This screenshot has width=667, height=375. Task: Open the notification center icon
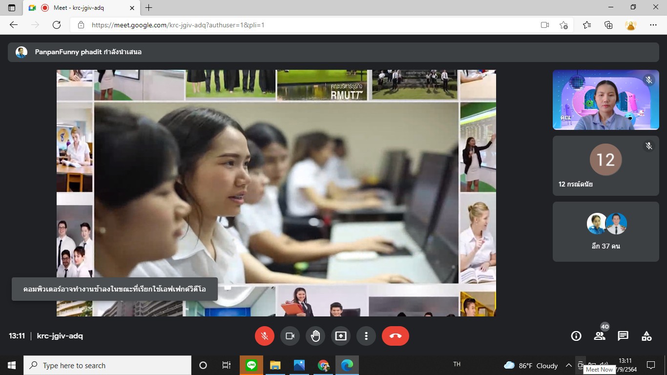(x=651, y=365)
